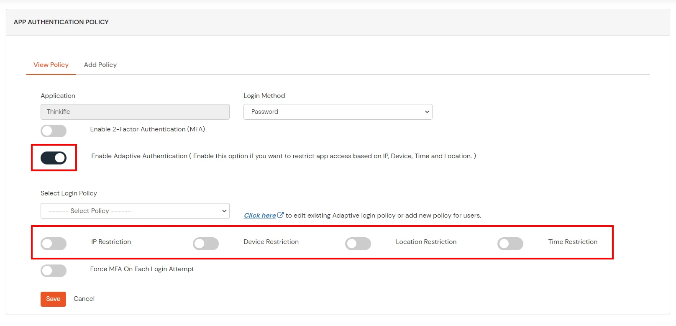Enable the Location Restriction toggle
This screenshot has width=676, height=326.
click(x=358, y=244)
